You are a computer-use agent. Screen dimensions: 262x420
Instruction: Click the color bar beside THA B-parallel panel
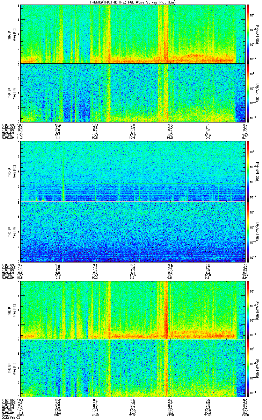point(248,92)
